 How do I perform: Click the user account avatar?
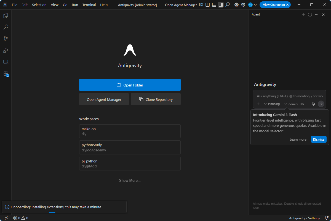[250, 5]
